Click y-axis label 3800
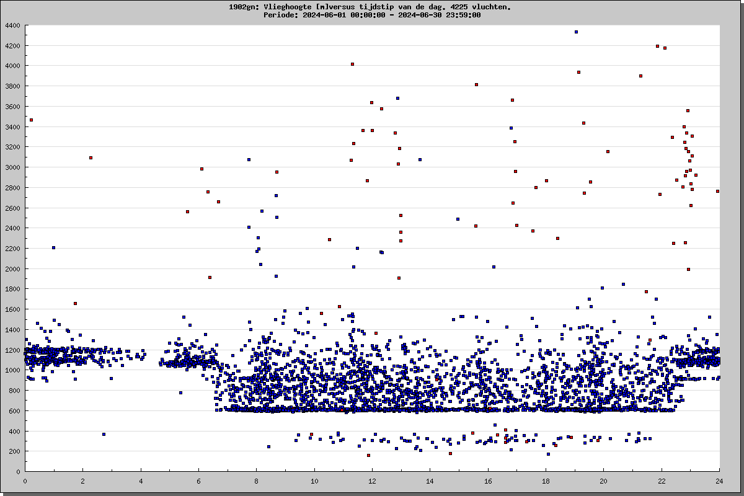Viewport: 744px width, 496px height. pos(12,86)
